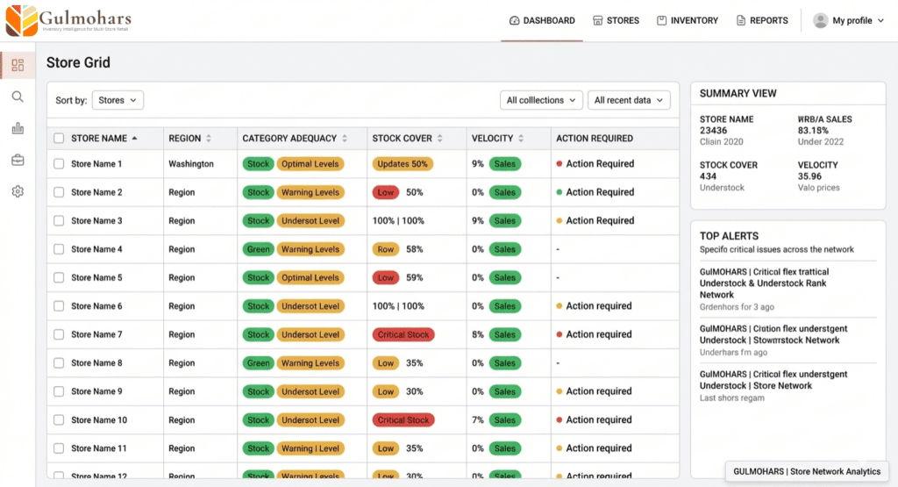Viewport: 898px width, 487px height.
Task: Click the STOCK COVER 434 summary value
Action: point(708,176)
